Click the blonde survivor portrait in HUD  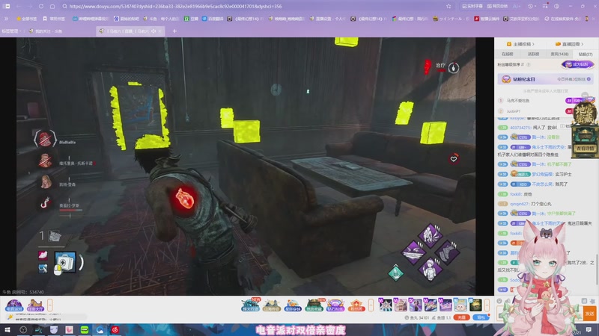click(x=46, y=181)
